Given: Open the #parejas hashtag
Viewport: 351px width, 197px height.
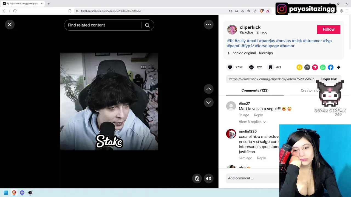Looking at the screenshot, I should point(267,41).
